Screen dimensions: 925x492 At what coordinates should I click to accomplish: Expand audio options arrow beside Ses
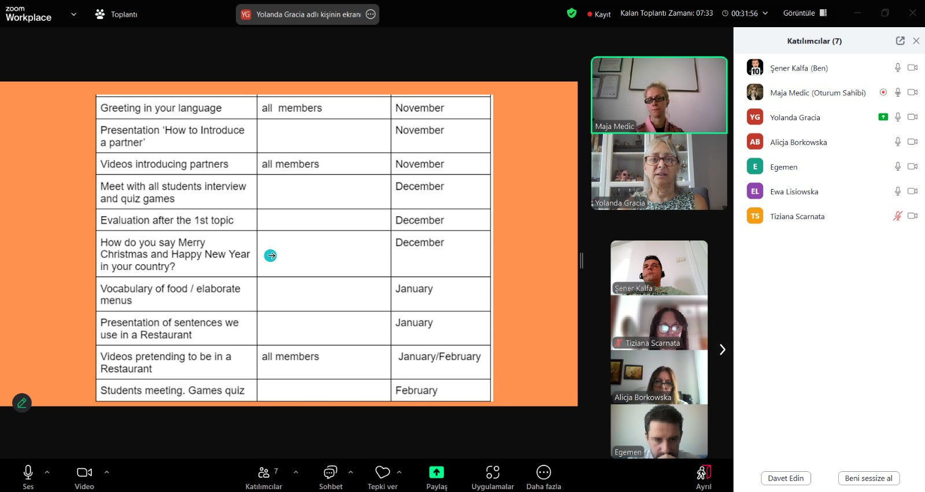click(47, 472)
